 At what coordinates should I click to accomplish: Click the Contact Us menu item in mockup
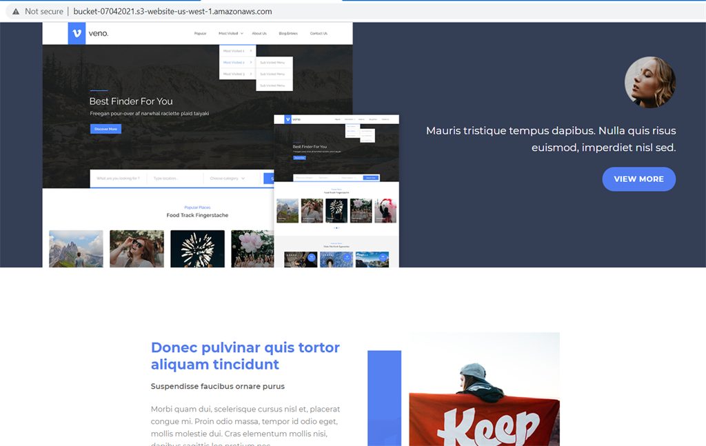click(319, 33)
